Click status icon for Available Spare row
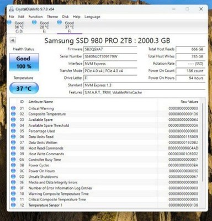 point(13,120)
